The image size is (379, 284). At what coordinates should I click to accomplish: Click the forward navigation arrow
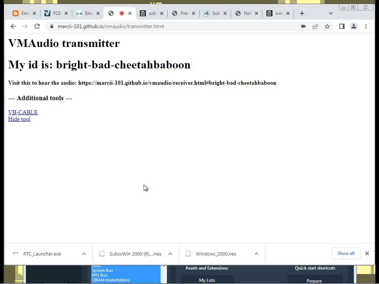point(25,26)
